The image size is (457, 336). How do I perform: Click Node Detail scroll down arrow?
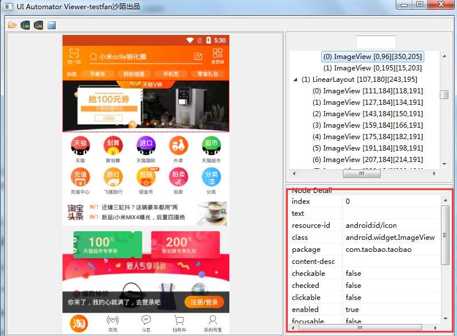pos(445,319)
